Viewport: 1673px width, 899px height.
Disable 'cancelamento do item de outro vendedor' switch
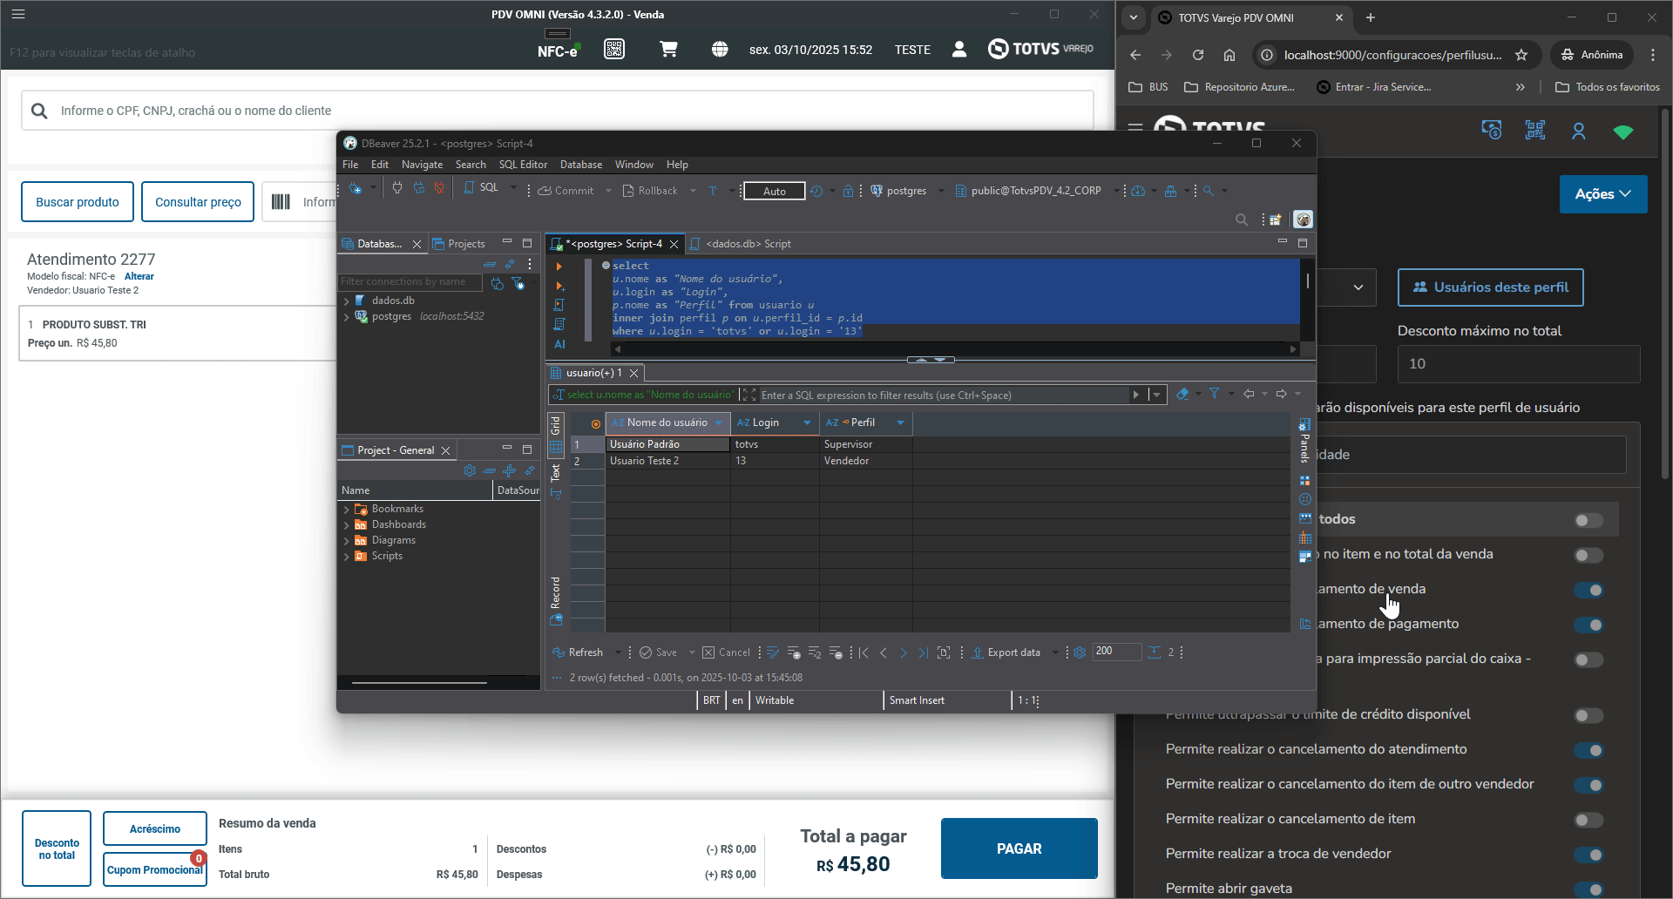point(1588,785)
